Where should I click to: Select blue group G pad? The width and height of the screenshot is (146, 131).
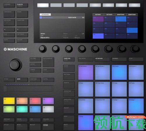tap(35, 109)
